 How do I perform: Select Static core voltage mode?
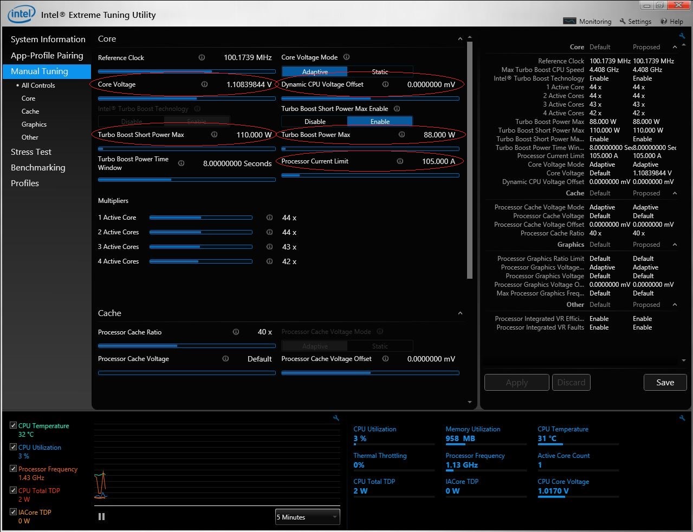380,71
